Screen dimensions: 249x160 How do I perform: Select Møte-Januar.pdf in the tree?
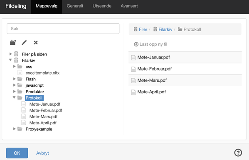coord(45,104)
